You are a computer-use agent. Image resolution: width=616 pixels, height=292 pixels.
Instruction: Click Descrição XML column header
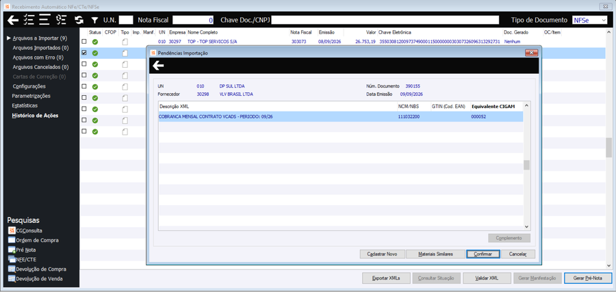point(174,107)
